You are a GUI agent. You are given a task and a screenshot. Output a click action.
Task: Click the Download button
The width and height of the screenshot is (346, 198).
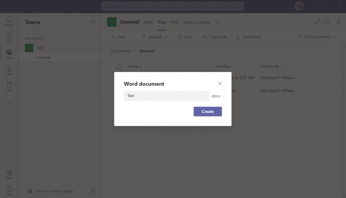249,37
